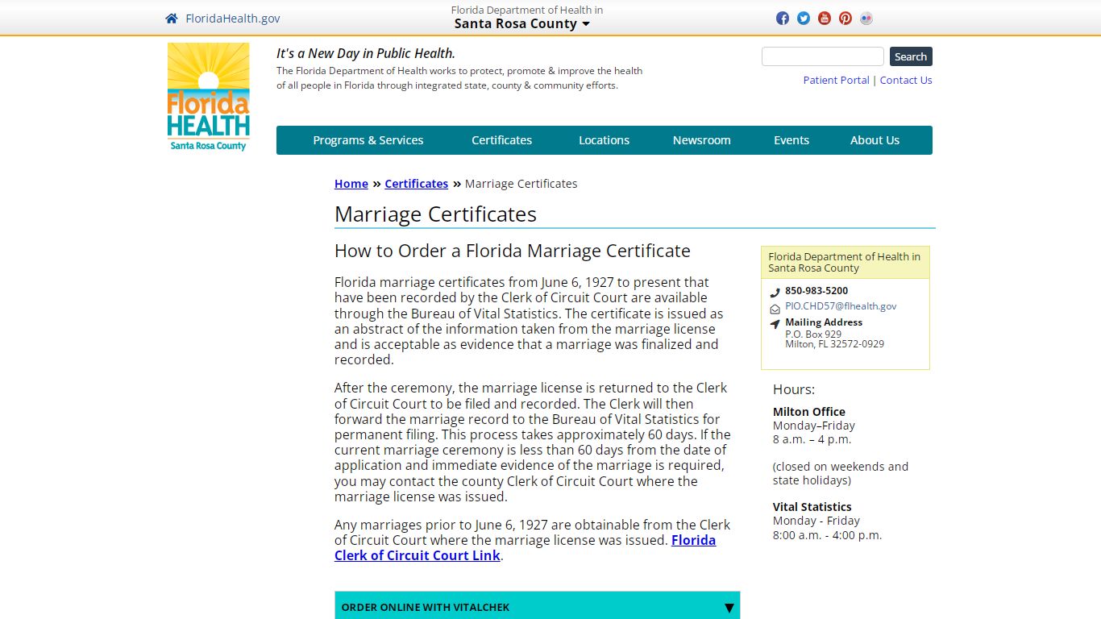This screenshot has width=1101, height=619.
Task: Click the Marriage Certificates breadcrumb text
Action: pyautogui.click(x=521, y=184)
